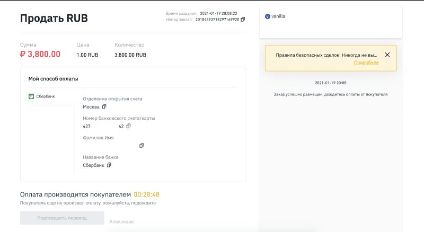424x232 pixels.
Task: Copy the account holder's name
Action: [141, 146]
